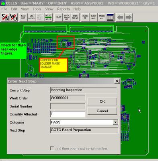
Task: Click the OTHER HIST toolbar button
Action: [x=102, y=17]
